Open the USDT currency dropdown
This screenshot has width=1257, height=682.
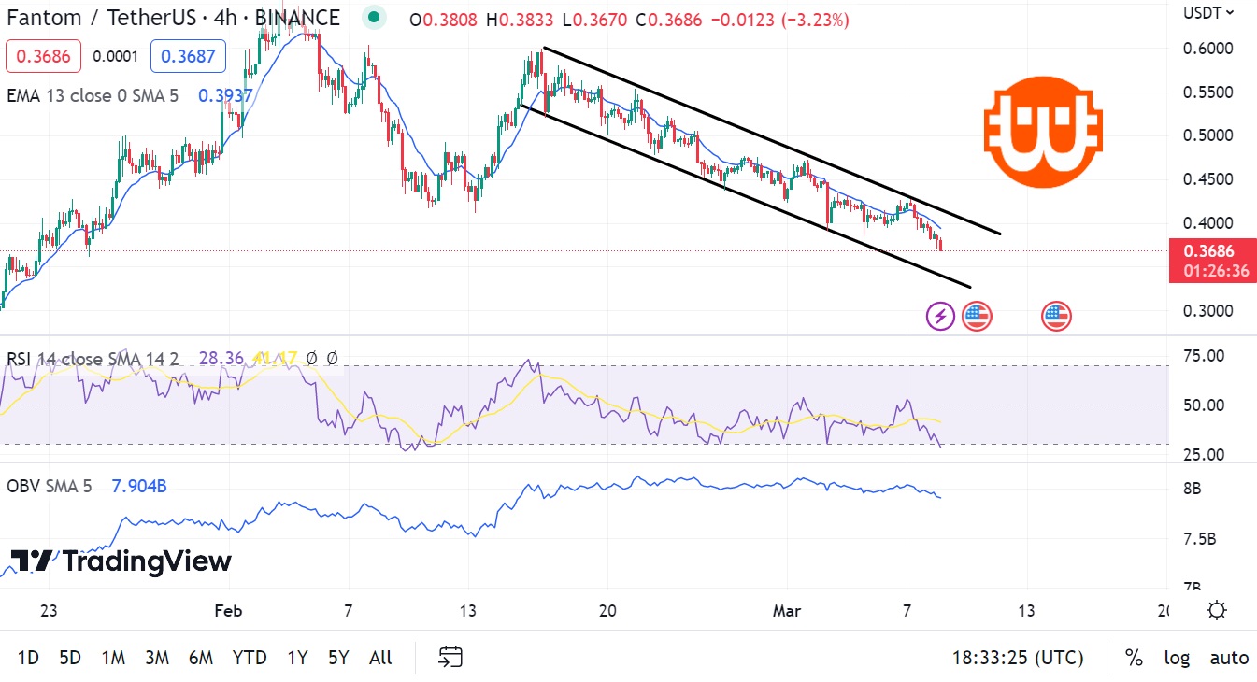[x=1209, y=12]
